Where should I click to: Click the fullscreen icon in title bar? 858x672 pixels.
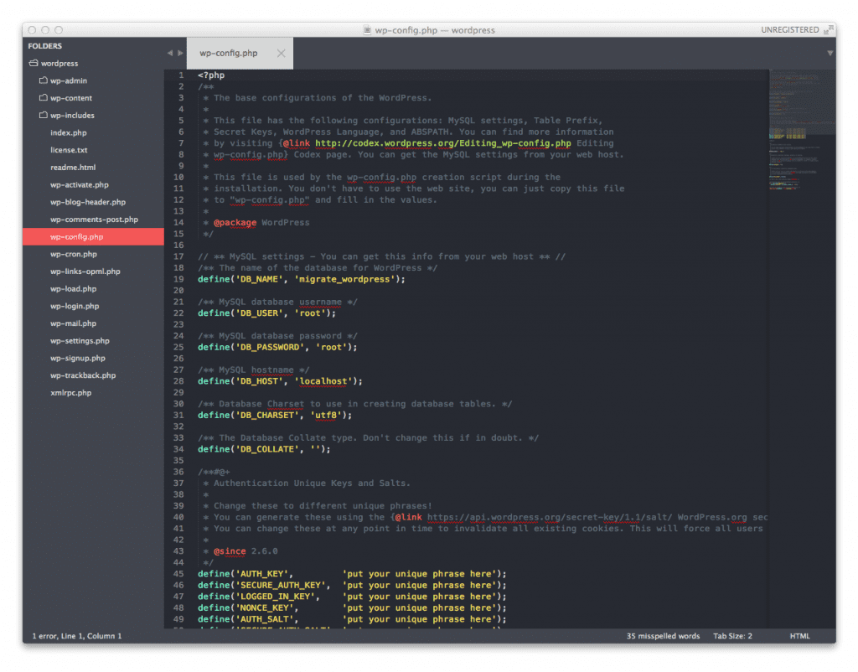click(829, 29)
